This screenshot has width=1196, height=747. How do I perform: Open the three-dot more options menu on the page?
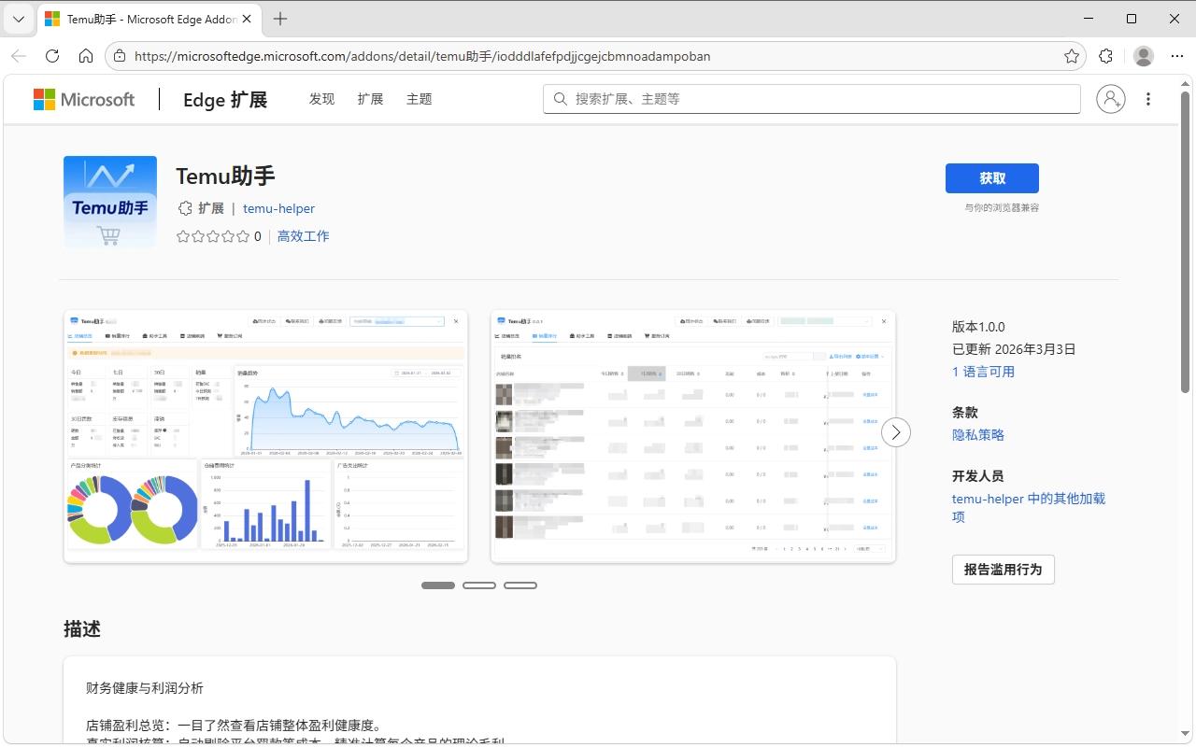tap(1148, 99)
